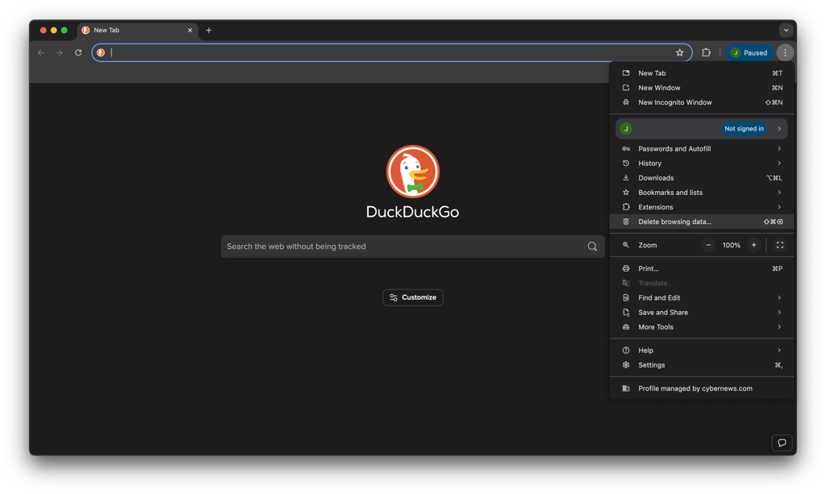Select the New Tab browser tab

pos(137,31)
